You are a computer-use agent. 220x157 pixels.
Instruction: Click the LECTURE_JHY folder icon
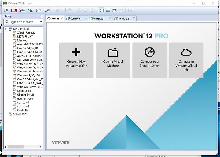[x=14, y=37]
